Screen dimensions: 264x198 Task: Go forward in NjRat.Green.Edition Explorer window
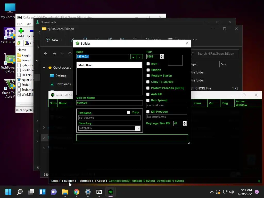55,54
